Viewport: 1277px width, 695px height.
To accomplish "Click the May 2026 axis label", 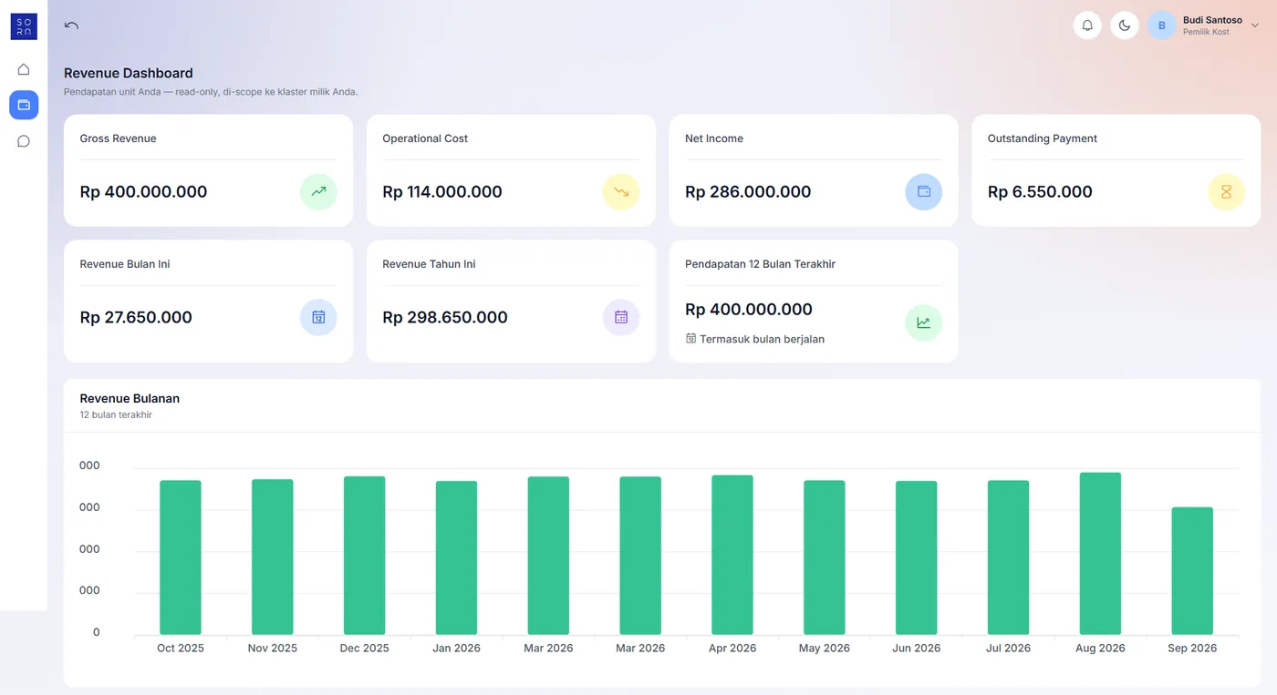I will (x=825, y=649).
